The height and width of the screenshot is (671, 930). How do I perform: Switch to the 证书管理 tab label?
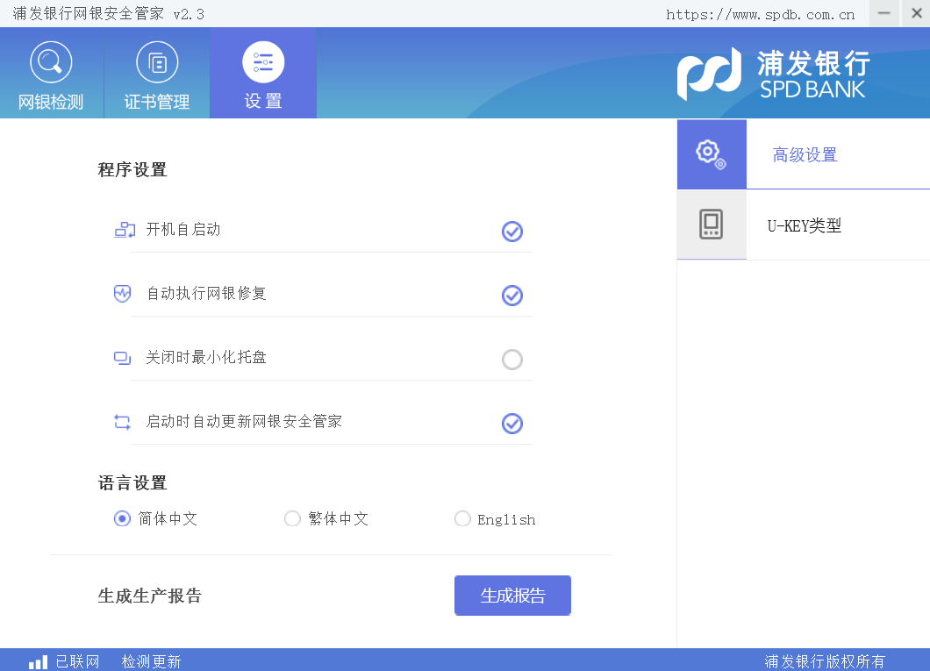click(x=157, y=102)
